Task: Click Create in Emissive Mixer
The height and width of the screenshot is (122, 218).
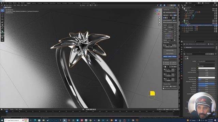Action: [174, 86]
